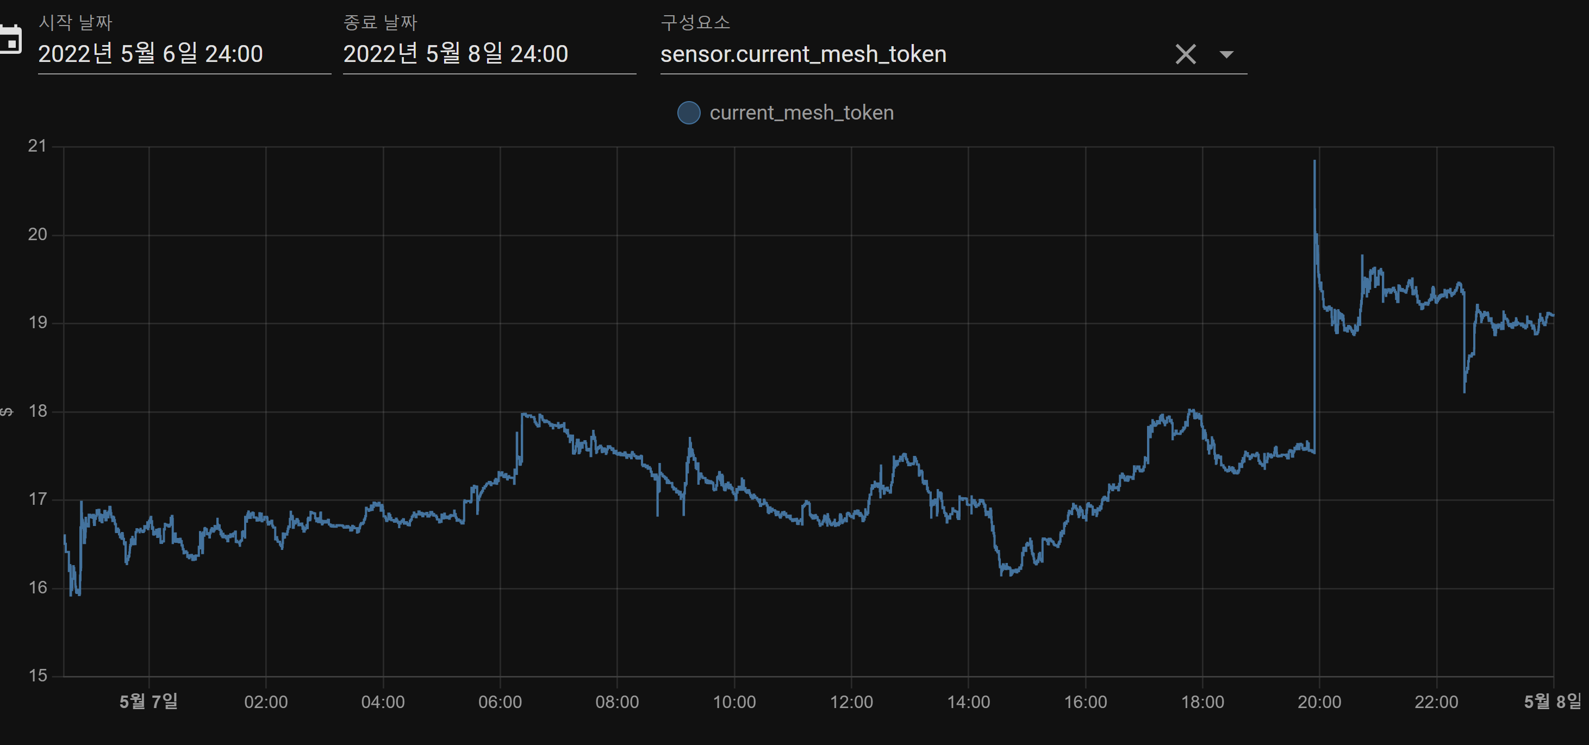Click the calendar icon at top left
The image size is (1589, 745).
pos(10,40)
